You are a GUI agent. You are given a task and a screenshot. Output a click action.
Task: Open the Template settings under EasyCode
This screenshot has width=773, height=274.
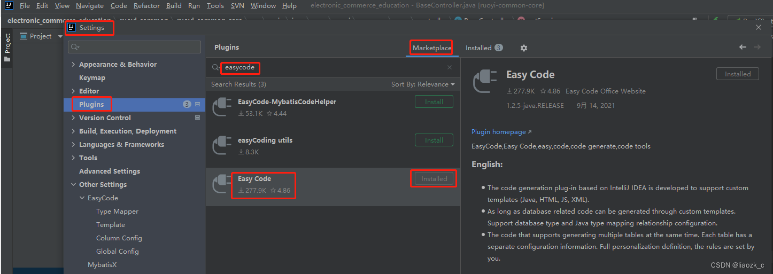click(x=111, y=225)
